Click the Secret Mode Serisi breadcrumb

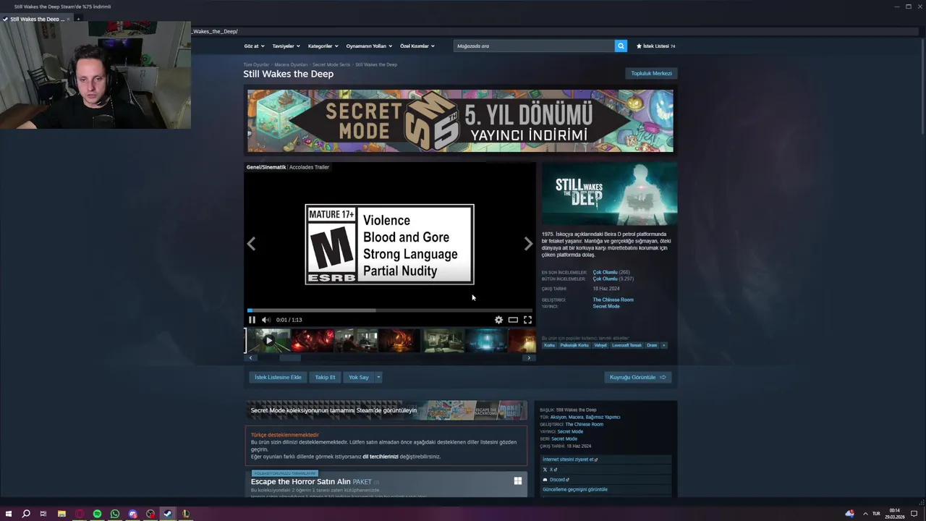tap(331, 64)
